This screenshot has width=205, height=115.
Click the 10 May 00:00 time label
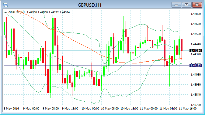click(x=90, y=109)
